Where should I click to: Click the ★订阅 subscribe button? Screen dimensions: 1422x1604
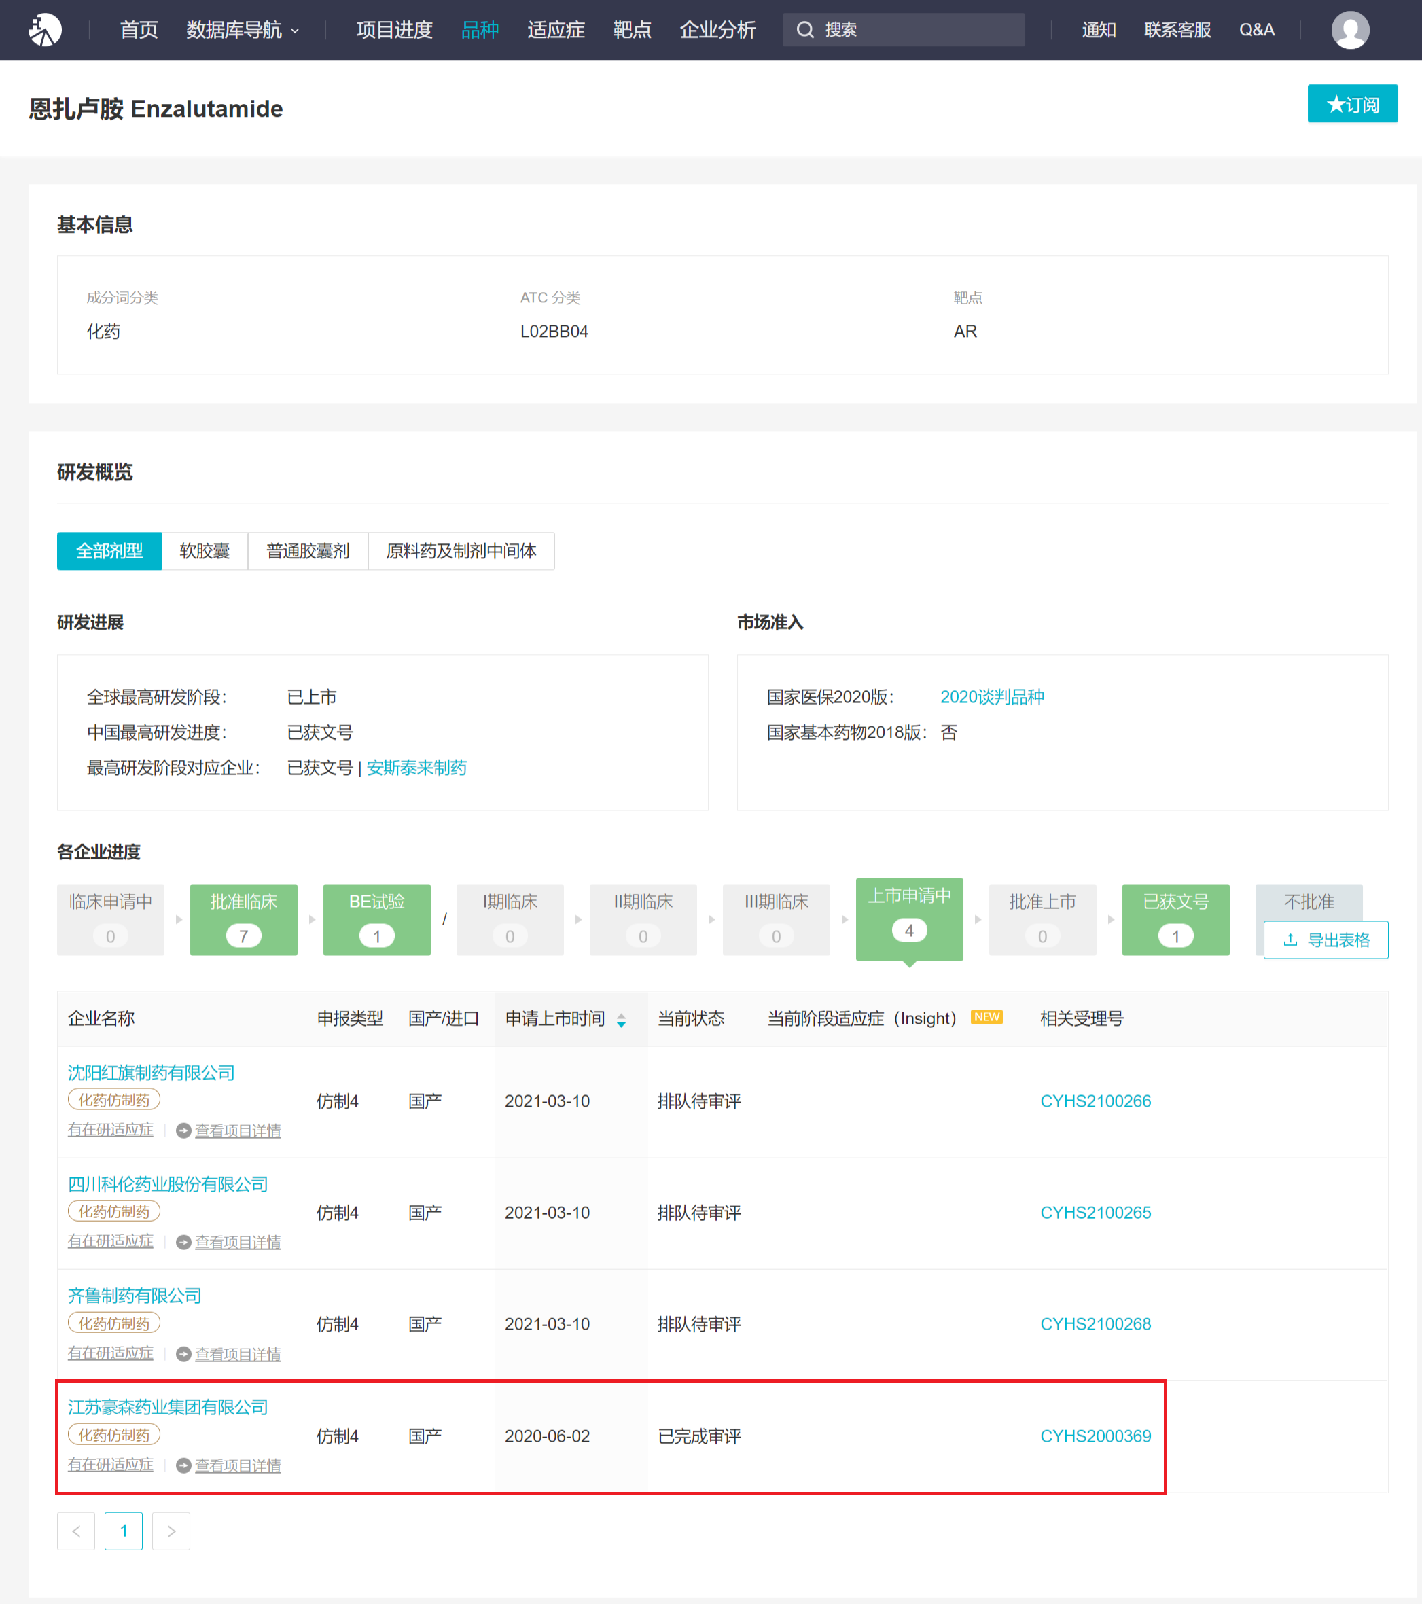[x=1352, y=103]
